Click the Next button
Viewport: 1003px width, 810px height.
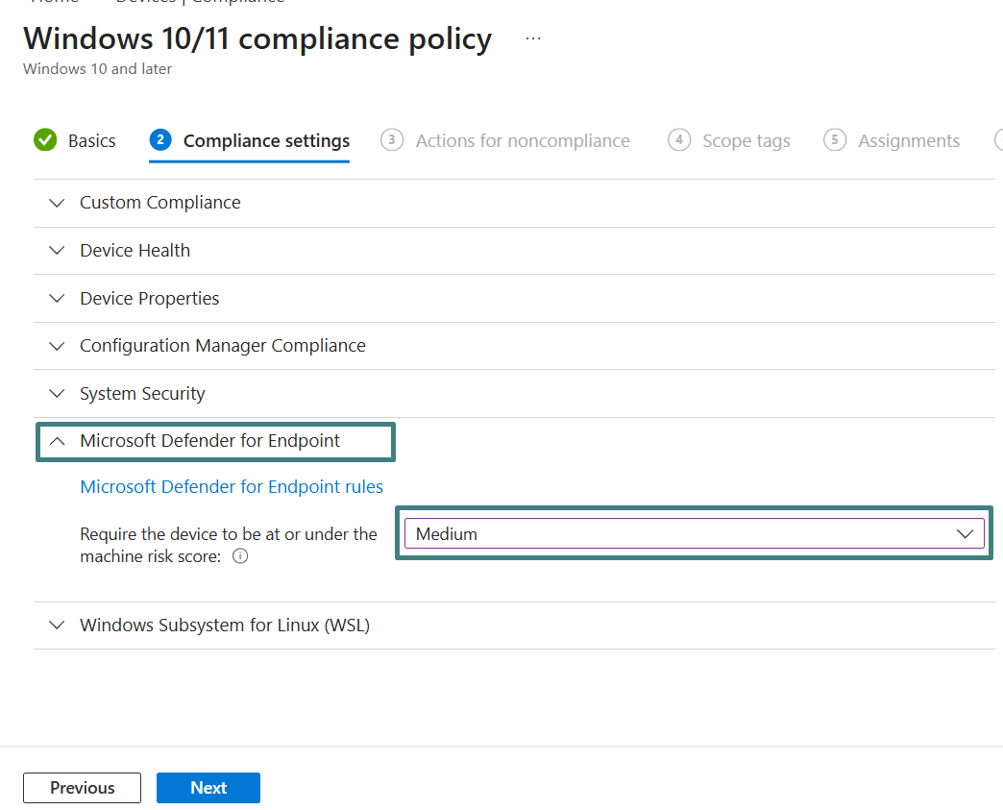click(208, 788)
